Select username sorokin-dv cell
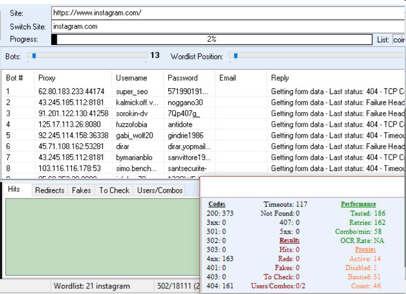Screen dimensions: 406x294 click(132, 114)
